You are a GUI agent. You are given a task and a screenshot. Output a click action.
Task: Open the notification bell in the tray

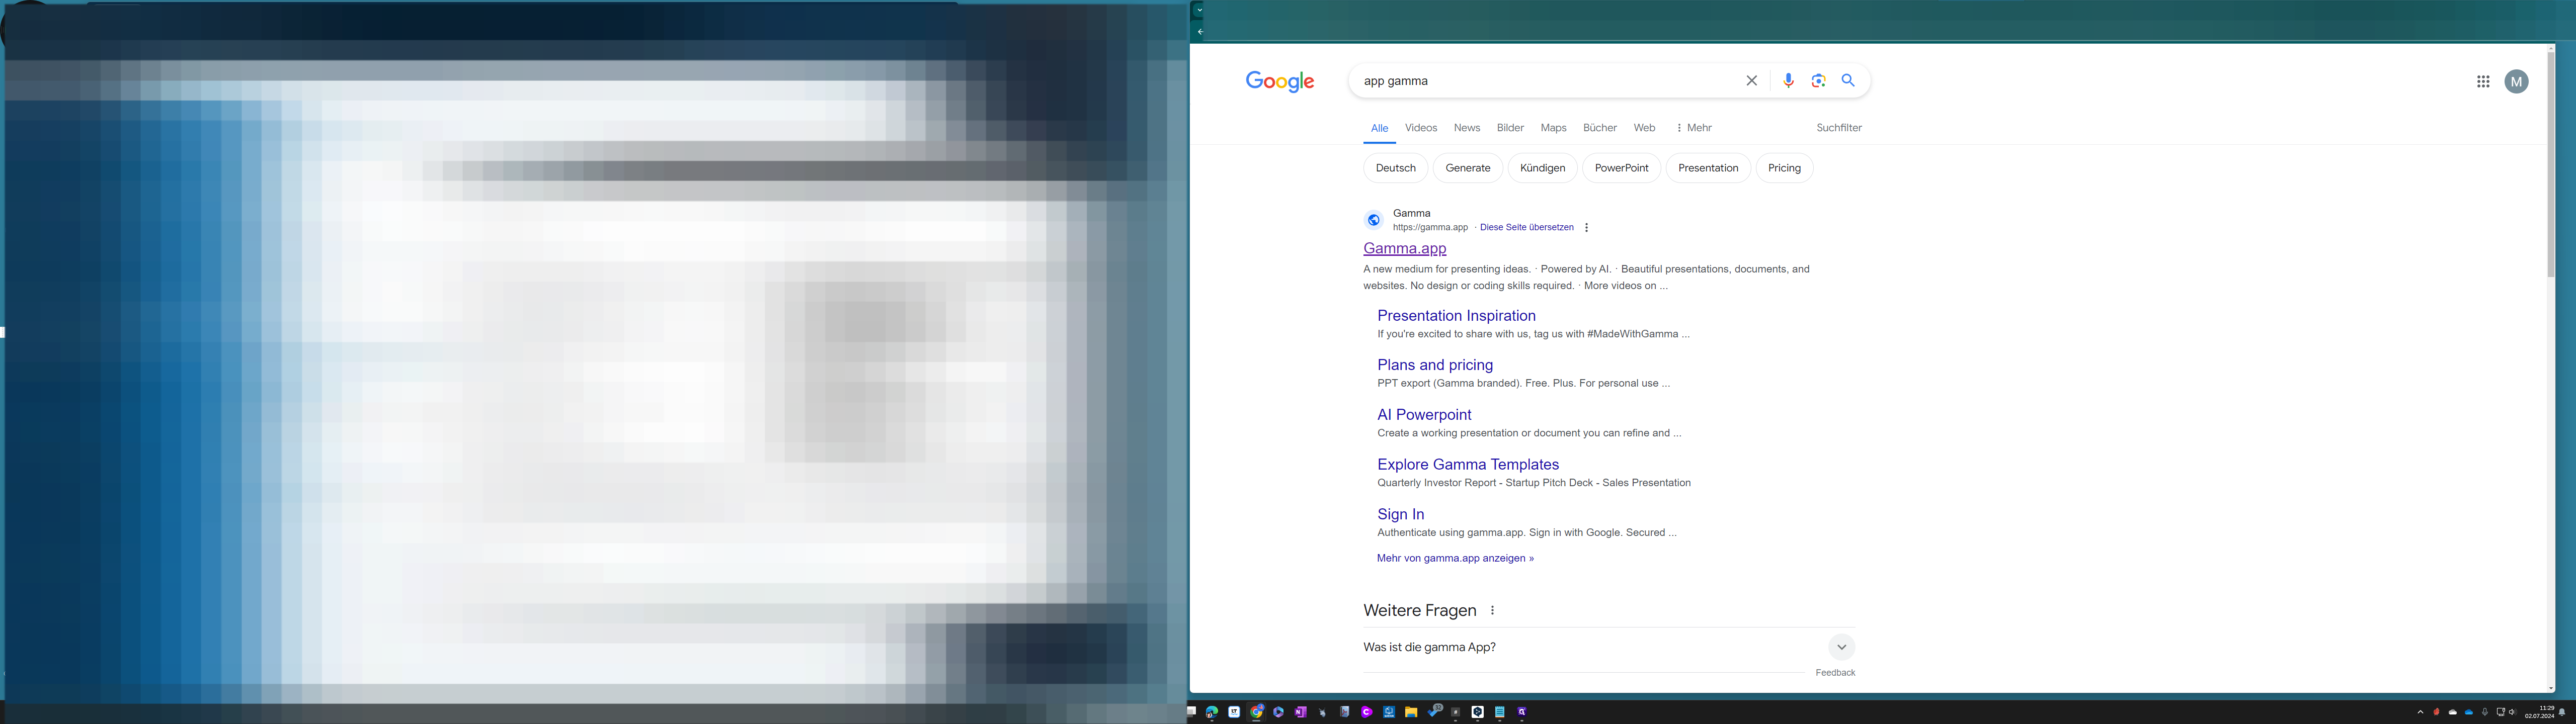(x=2562, y=712)
